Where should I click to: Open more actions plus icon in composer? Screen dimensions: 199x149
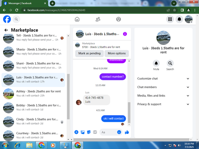[x=76, y=132]
